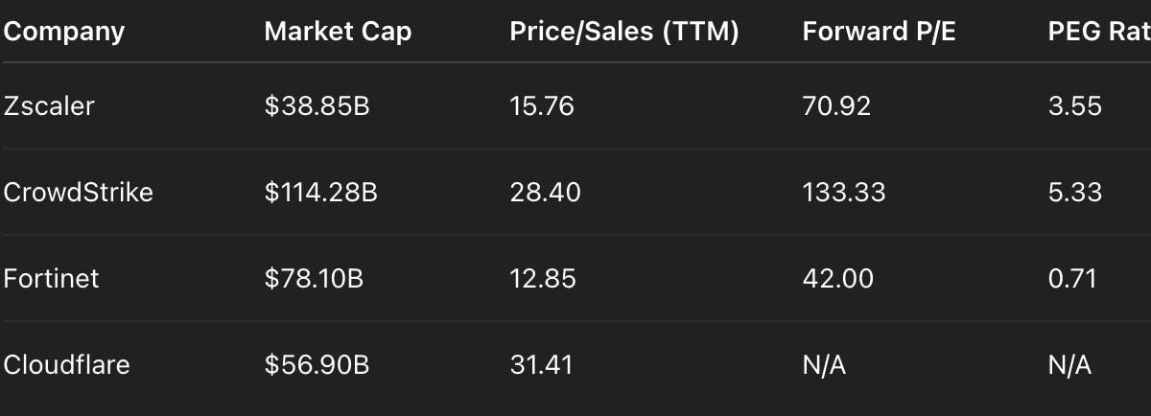The width and height of the screenshot is (1151, 416).
Task: Select the Forward P/E column header
Action: [x=879, y=32]
